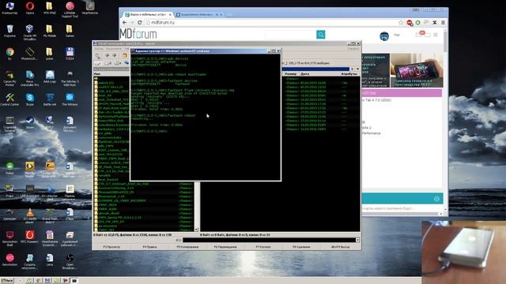
Task: Open The Witness desktop shortcut
Action: point(70,99)
